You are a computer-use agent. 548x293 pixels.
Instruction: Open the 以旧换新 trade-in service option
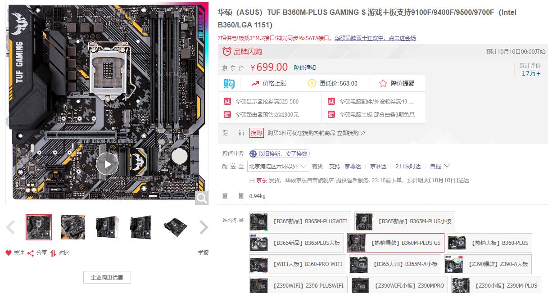(279, 154)
